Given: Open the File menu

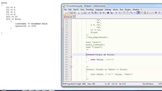Looking at the screenshot, I should click(x=65, y=10).
